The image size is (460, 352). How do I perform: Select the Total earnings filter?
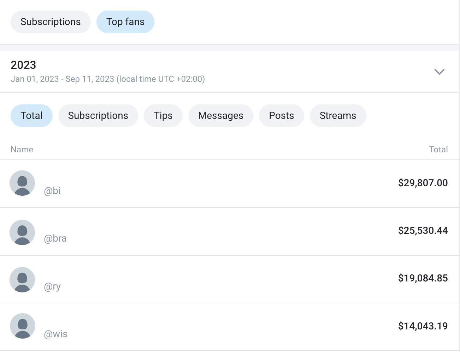point(31,115)
